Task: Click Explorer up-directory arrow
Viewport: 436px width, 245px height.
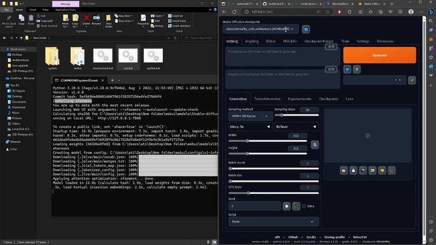Action: 21,38
